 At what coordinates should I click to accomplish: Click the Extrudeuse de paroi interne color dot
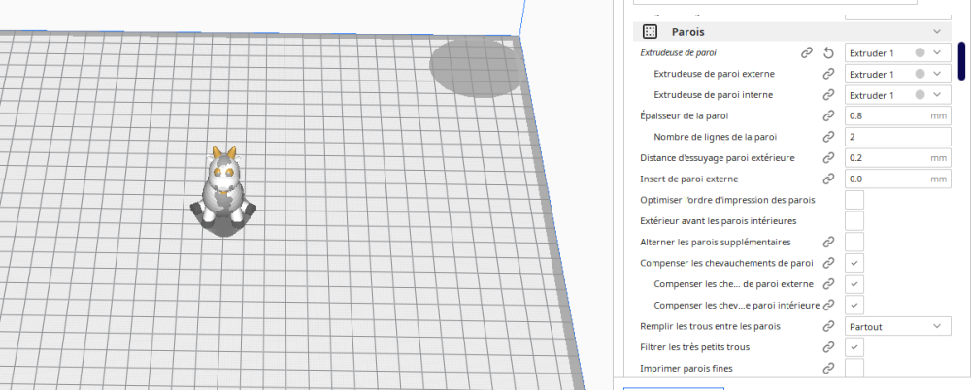[920, 95]
